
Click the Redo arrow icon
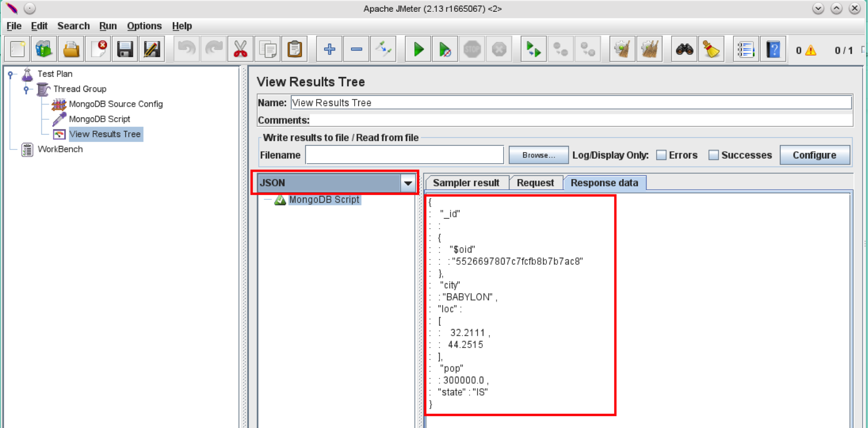tap(213, 49)
